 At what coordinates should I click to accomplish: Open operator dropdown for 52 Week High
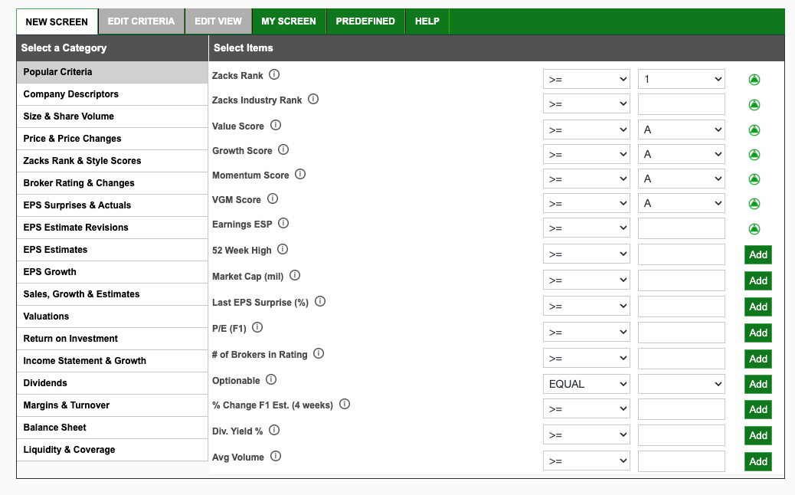point(586,254)
